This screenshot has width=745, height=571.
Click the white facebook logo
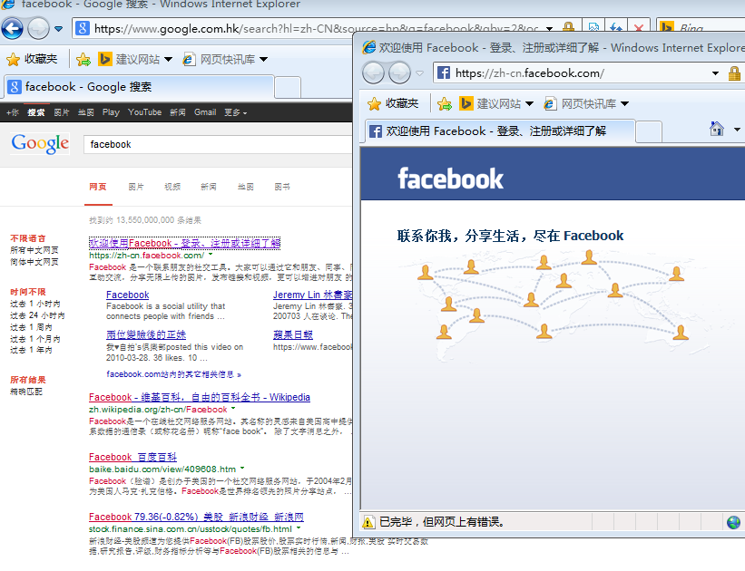[450, 179]
